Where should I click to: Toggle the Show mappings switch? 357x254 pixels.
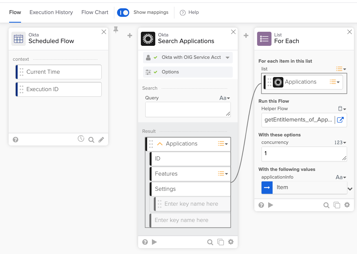[x=123, y=12]
